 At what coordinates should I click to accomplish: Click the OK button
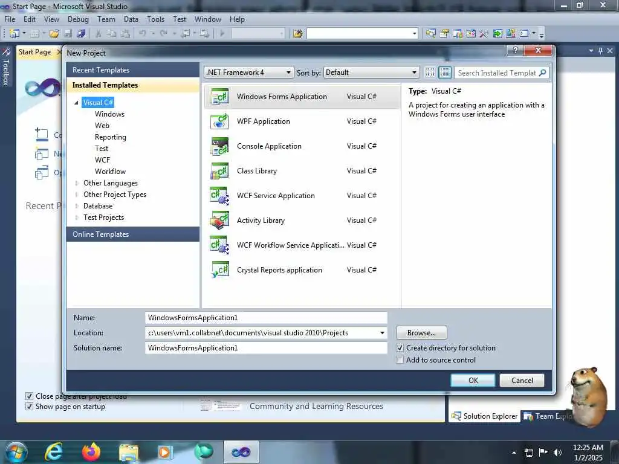pos(473,381)
